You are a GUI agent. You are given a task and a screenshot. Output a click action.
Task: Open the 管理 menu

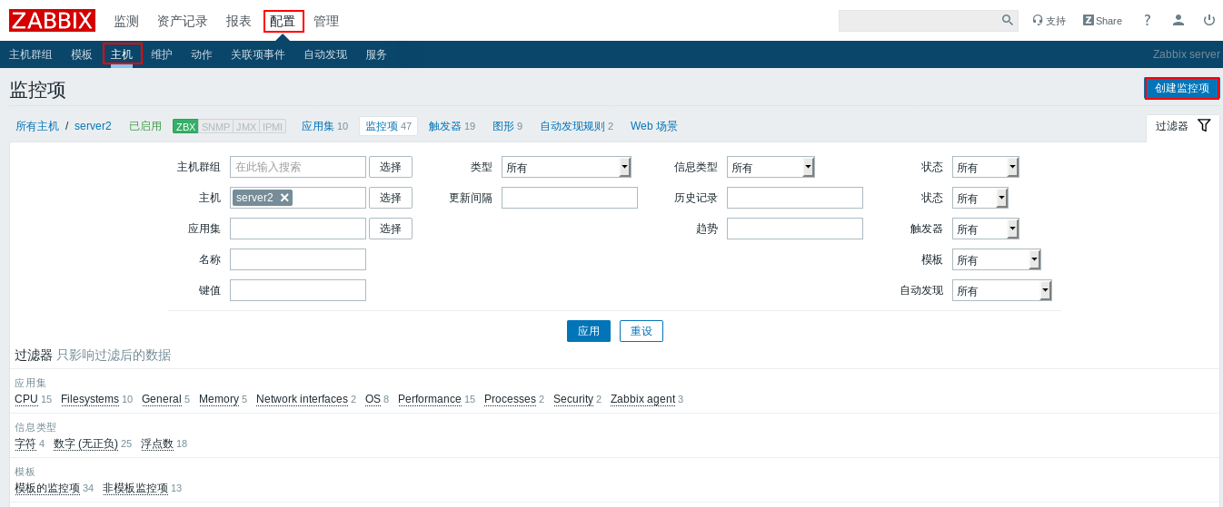(326, 21)
